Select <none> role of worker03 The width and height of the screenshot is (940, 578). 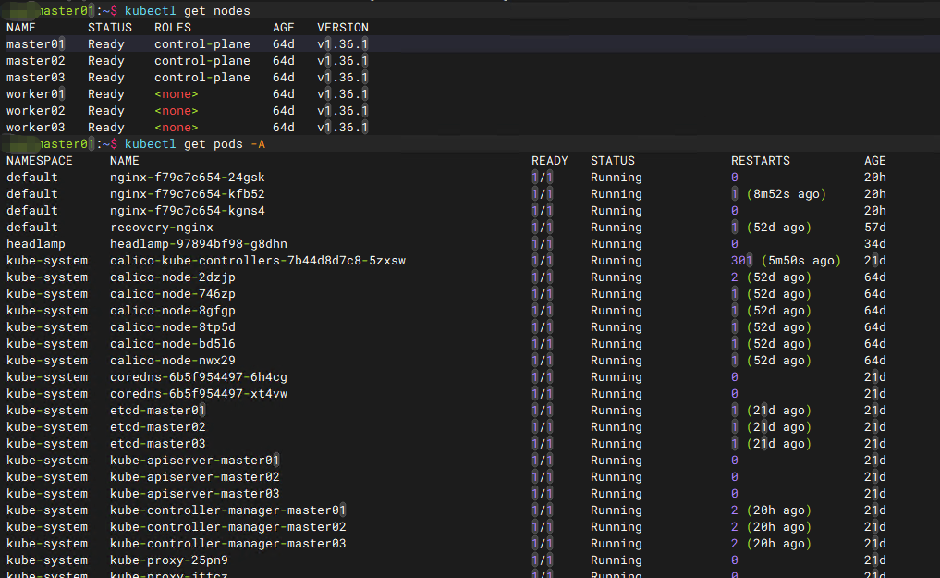tap(177, 128)
